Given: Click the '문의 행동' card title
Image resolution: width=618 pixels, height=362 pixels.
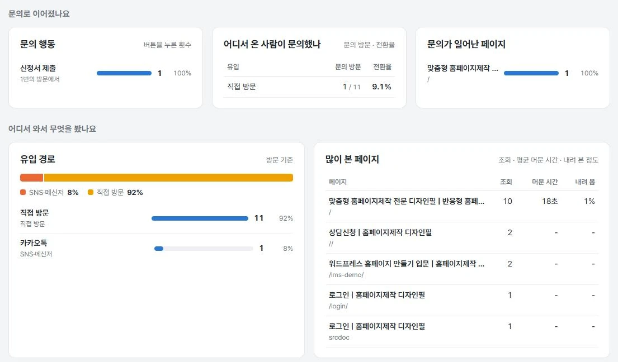Looking at the screenshot, I should tap(37, 44).
